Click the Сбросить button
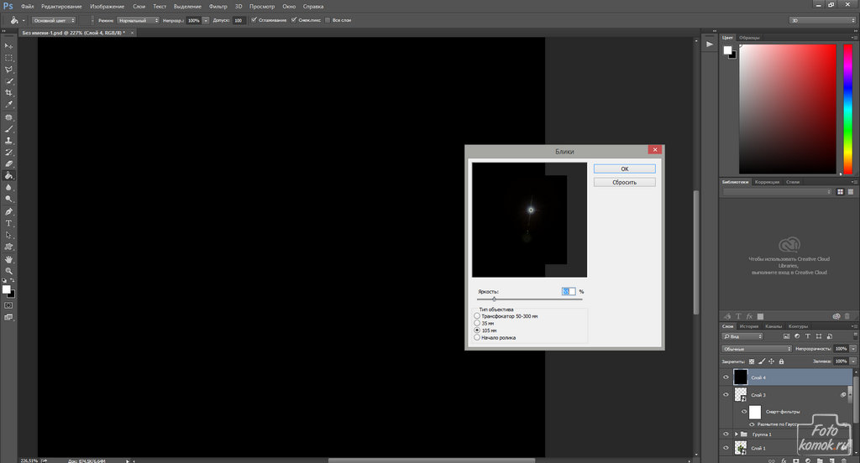The height and width of the screenshot is (463, 860). [x=624, y=182]
